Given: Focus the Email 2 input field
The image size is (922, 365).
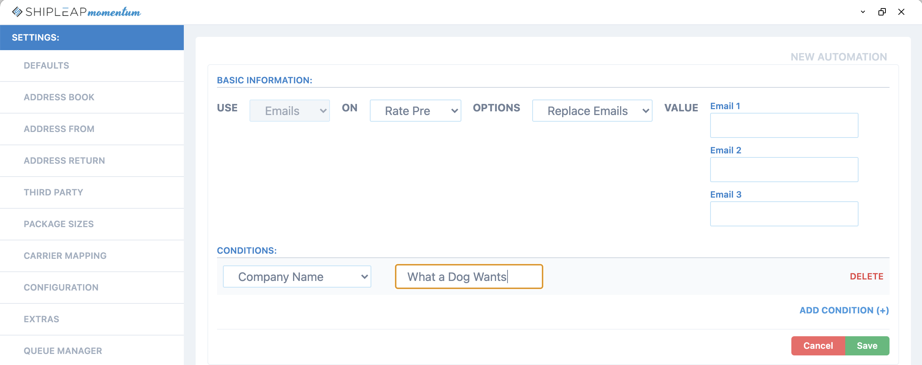Looking at the screenshot, I should (784, 170).
